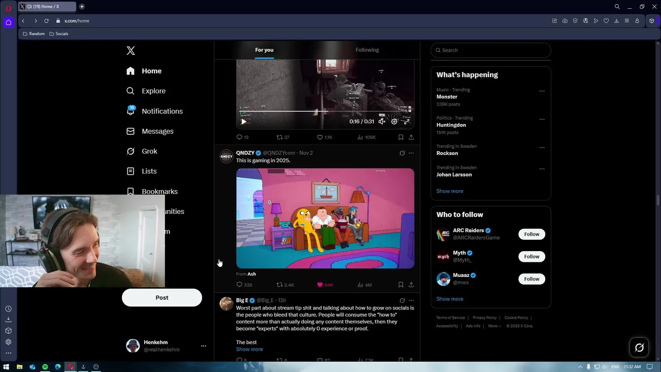Follow Myth
Image resolution: width=661 pixels, height=372 pixels.
point(531,257)
